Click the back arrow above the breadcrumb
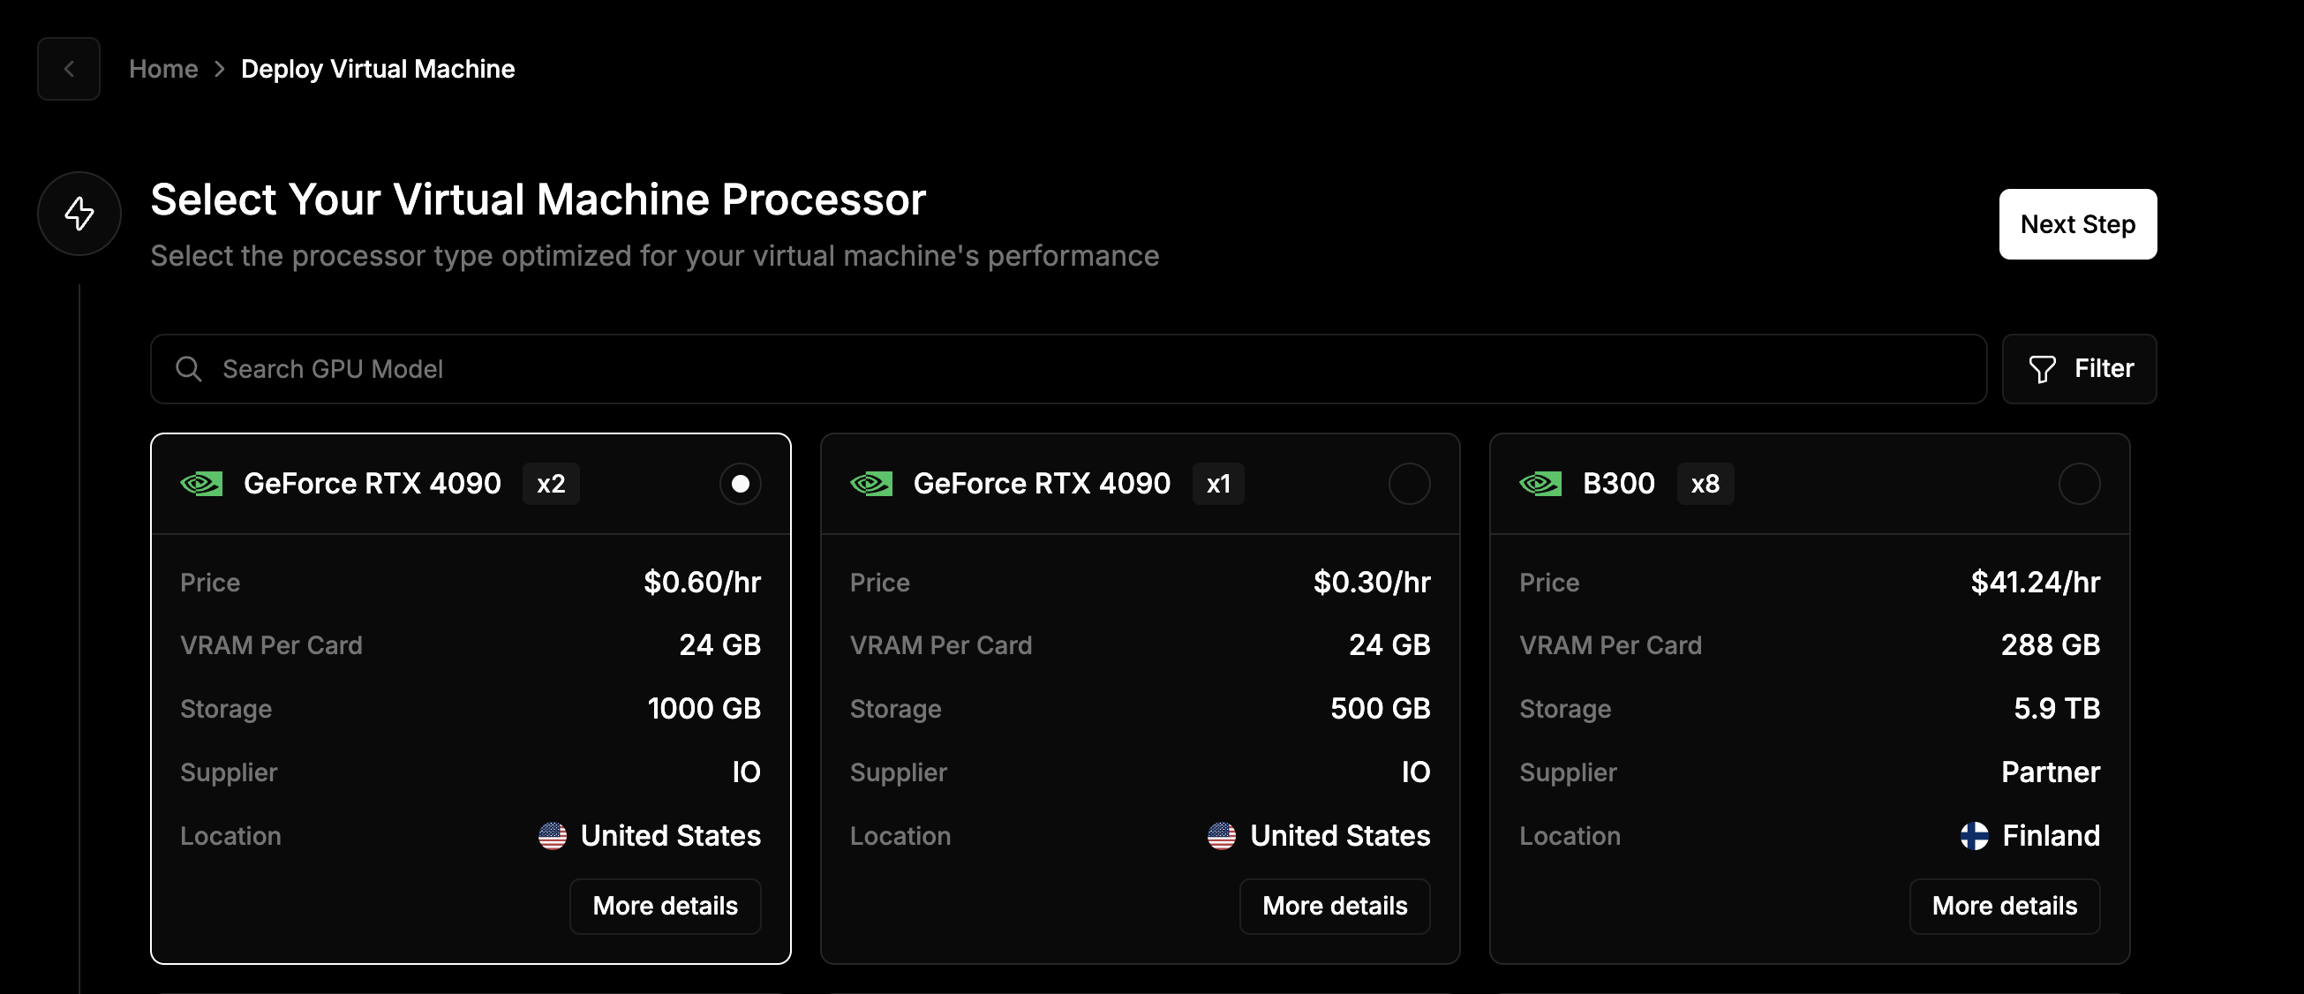Image resolution: width=2304 pixels, height=994 pixels. 69,69
